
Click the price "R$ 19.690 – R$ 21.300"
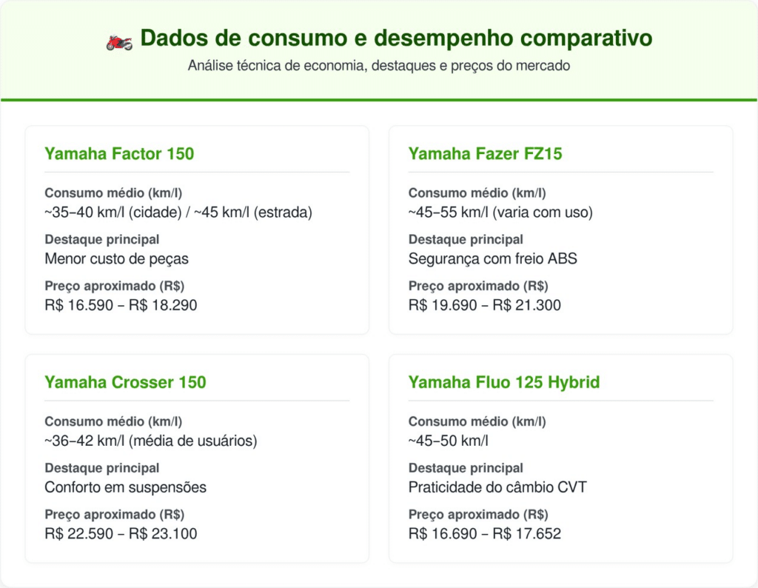coord(484,304)
